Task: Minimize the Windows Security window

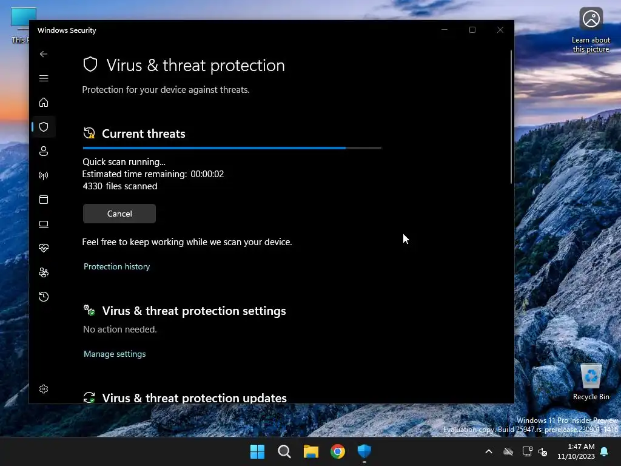Action: click(x=445, y=30)
